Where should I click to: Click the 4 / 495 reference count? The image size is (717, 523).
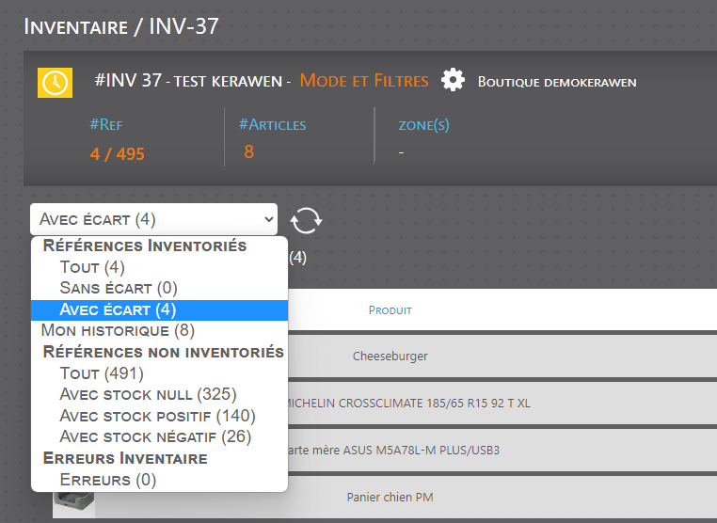(118, 154)
